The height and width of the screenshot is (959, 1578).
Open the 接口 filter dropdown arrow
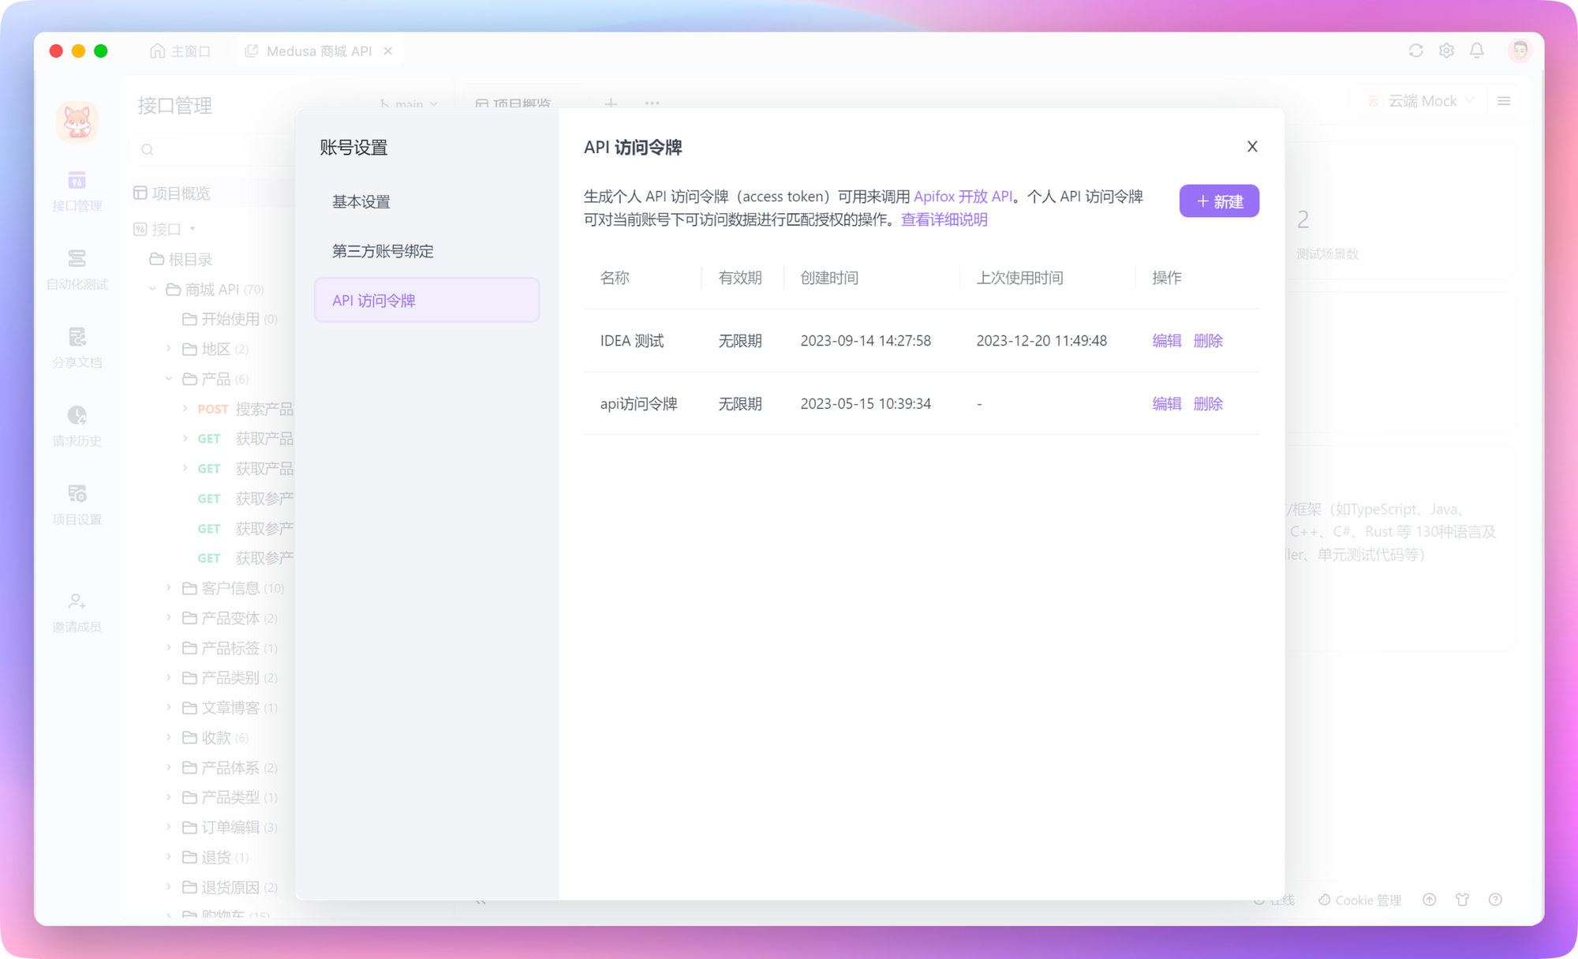click(x=193, y=229)
